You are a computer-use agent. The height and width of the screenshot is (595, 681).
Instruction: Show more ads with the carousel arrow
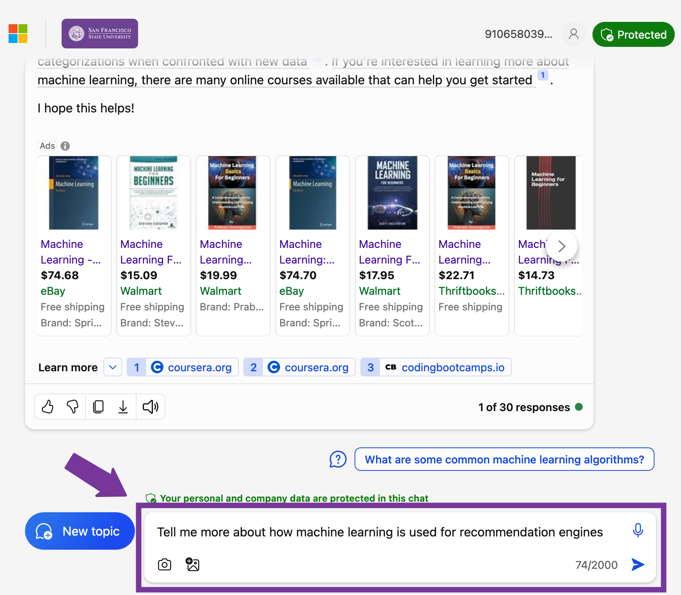point(562,246)
